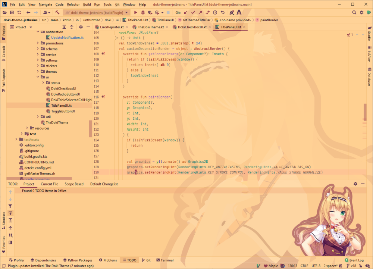Open the Problems tool window button
The height and width of the screenshot is (269, 373).
[108, 260]
